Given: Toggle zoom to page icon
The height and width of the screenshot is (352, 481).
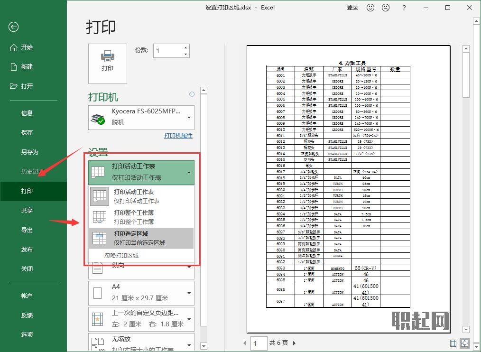Looking at the screenshot, I should 464,343.
